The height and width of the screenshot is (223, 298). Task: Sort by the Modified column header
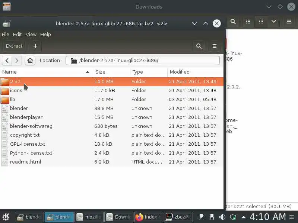[x=195, y=72]
